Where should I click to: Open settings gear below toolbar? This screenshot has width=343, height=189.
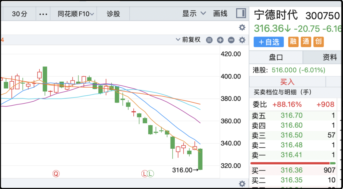pos(242,28)
